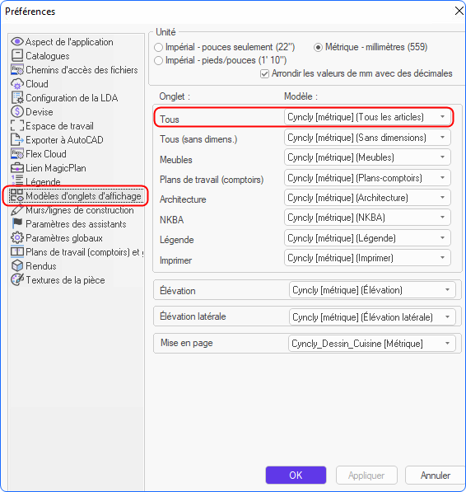
Task: Open the Exporter à AutoCAD icon
Action: pos(17,139)
